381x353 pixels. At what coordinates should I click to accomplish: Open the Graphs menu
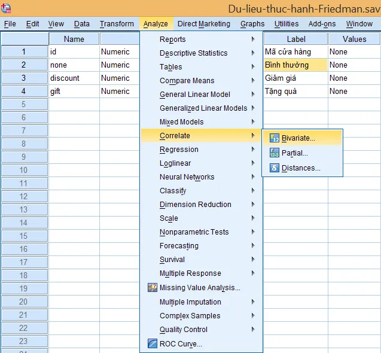[252, 24]
